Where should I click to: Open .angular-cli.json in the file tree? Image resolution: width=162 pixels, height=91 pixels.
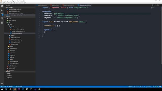pos(20,67)
